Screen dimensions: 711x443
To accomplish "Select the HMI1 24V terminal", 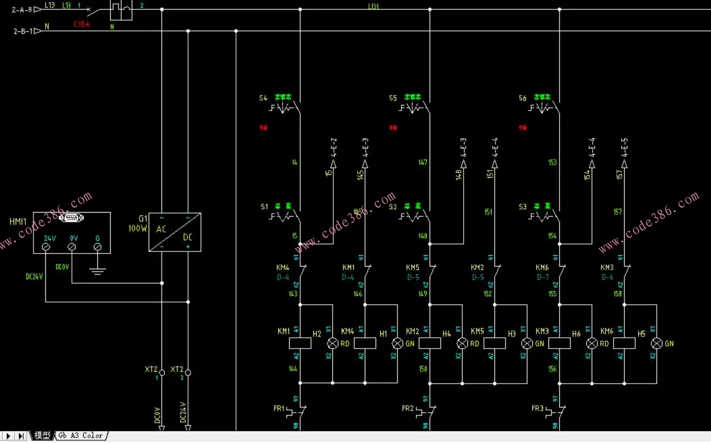I will tap(46, 247).
